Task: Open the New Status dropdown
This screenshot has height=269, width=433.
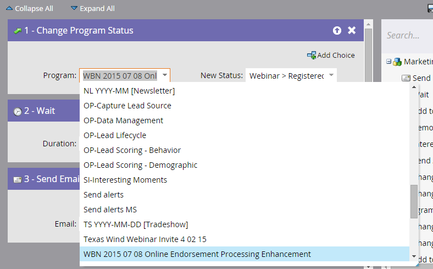Action: tap(331, 75)
